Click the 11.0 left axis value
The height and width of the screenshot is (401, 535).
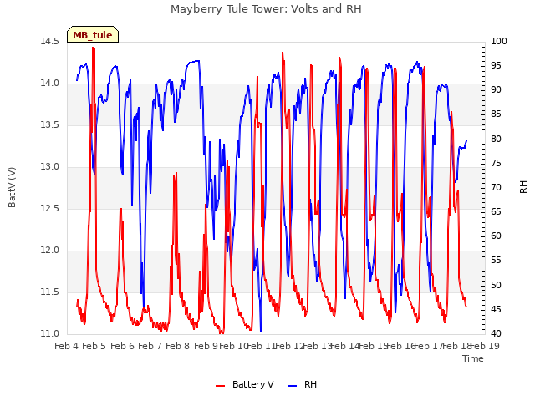tap(49, 333)
